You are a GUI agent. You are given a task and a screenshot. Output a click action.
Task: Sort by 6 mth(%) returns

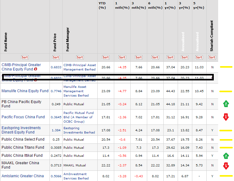(155, 57)
